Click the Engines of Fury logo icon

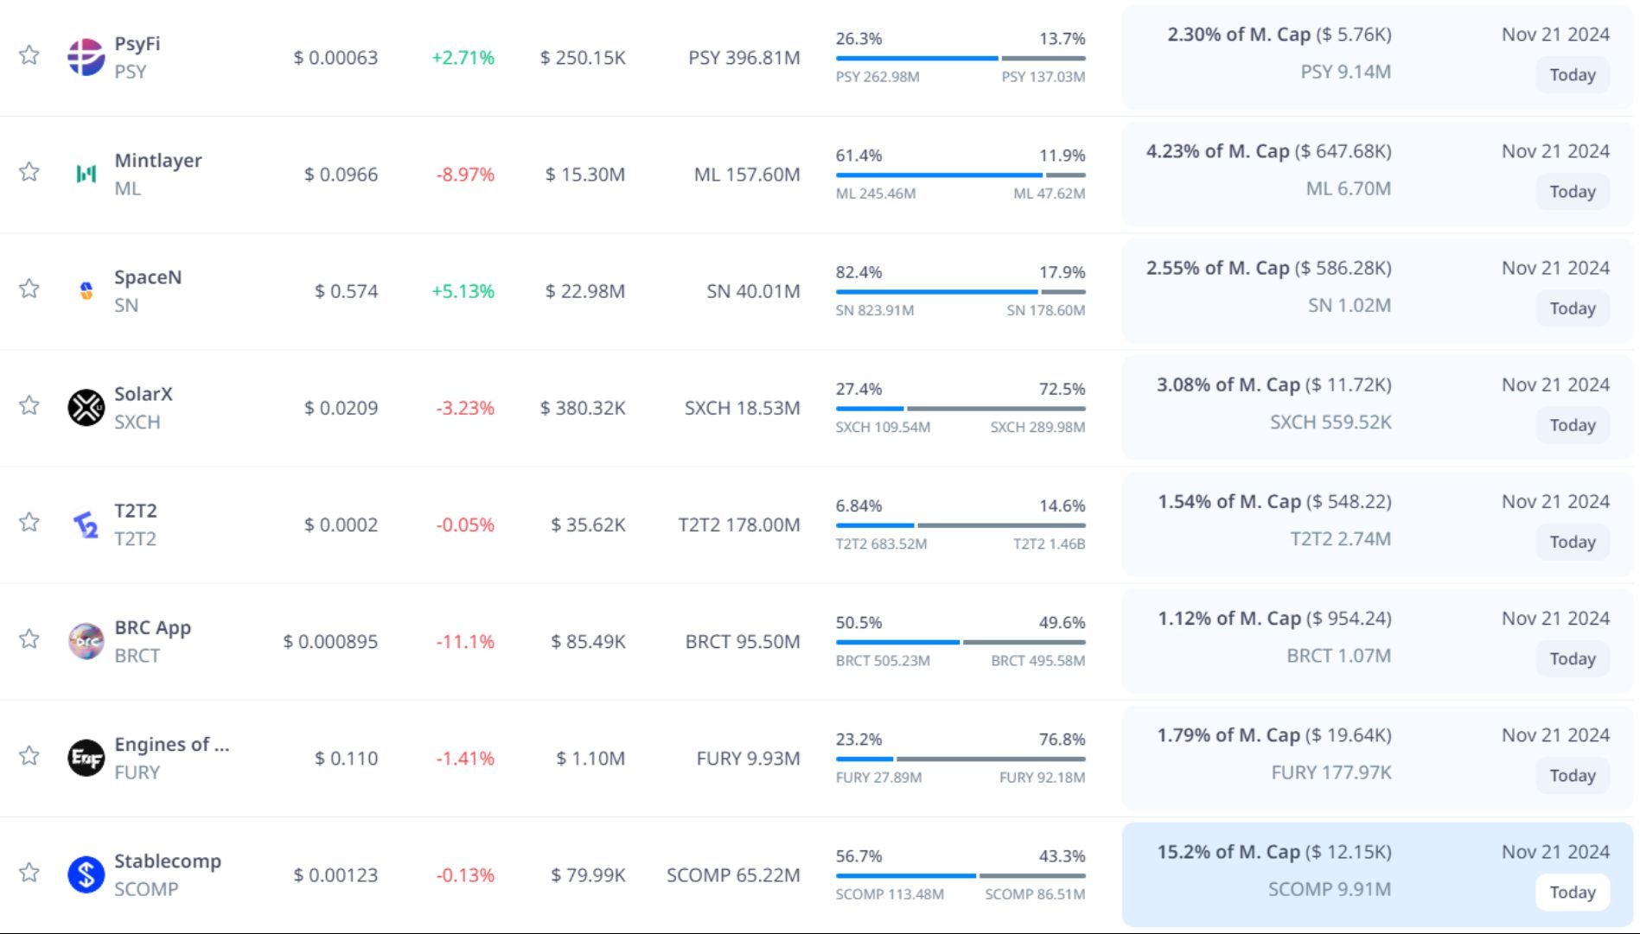pos(86,758)
